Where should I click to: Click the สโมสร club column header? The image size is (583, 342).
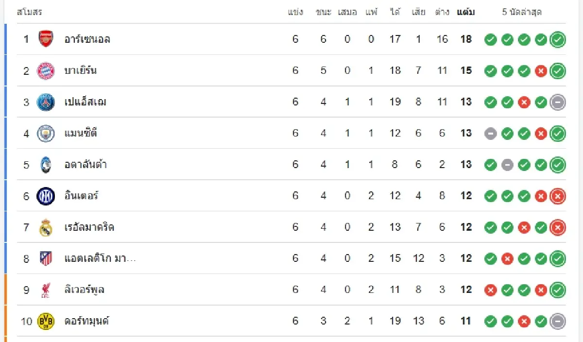tap(30, 12)
